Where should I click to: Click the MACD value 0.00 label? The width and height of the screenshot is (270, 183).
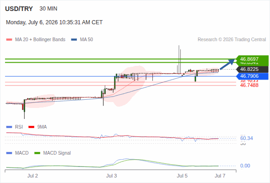pyautogui.click(x=245, y=166)
